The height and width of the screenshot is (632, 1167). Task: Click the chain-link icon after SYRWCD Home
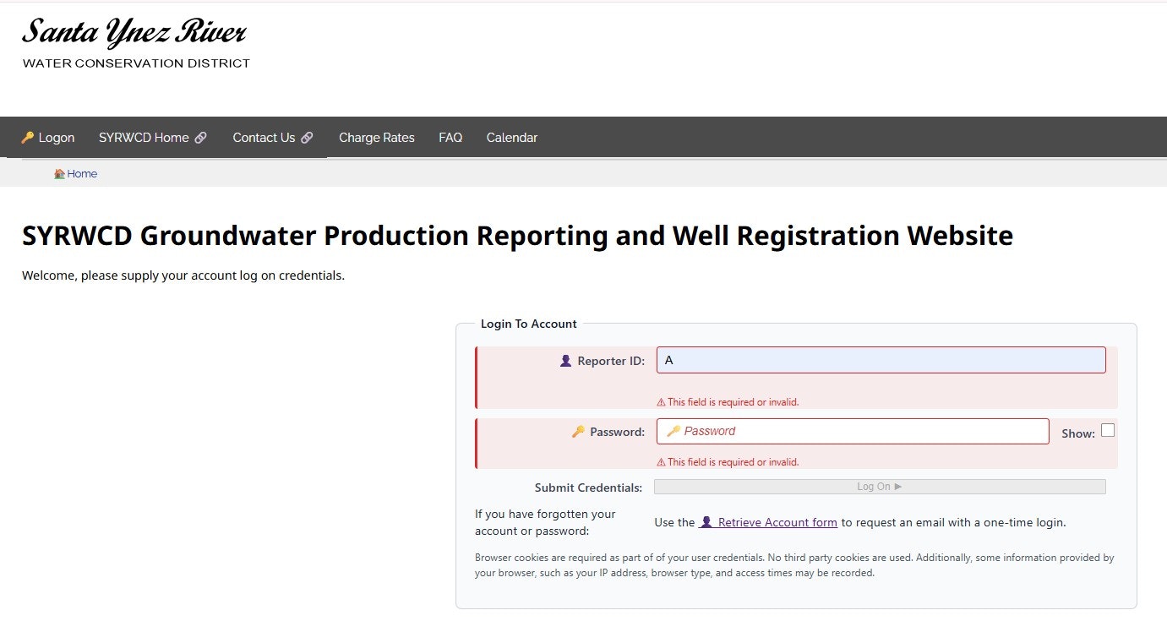200,138
